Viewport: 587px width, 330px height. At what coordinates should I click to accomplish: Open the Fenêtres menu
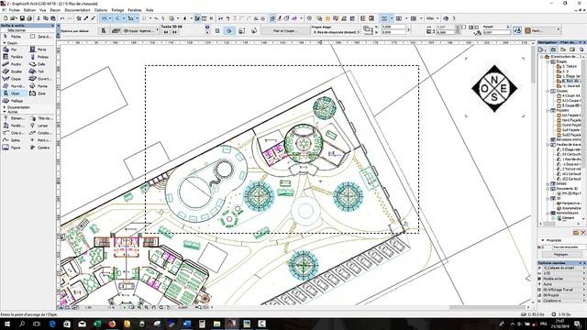coord(135,10)
